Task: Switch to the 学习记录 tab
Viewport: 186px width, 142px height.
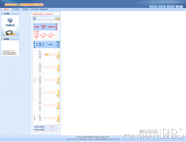Action: (x=16, y=9)
